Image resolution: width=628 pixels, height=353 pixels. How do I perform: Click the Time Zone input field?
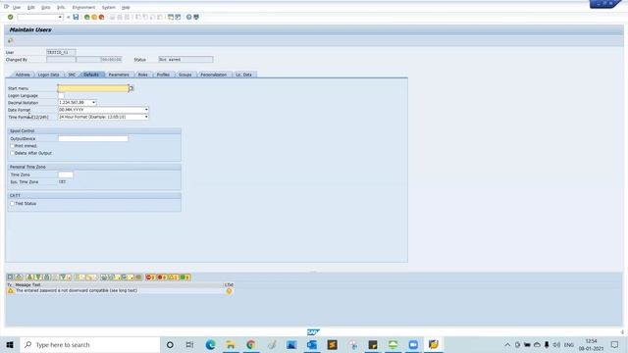(x=66, y=175)
